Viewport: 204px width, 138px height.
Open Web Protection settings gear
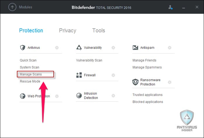pos(57,96)
